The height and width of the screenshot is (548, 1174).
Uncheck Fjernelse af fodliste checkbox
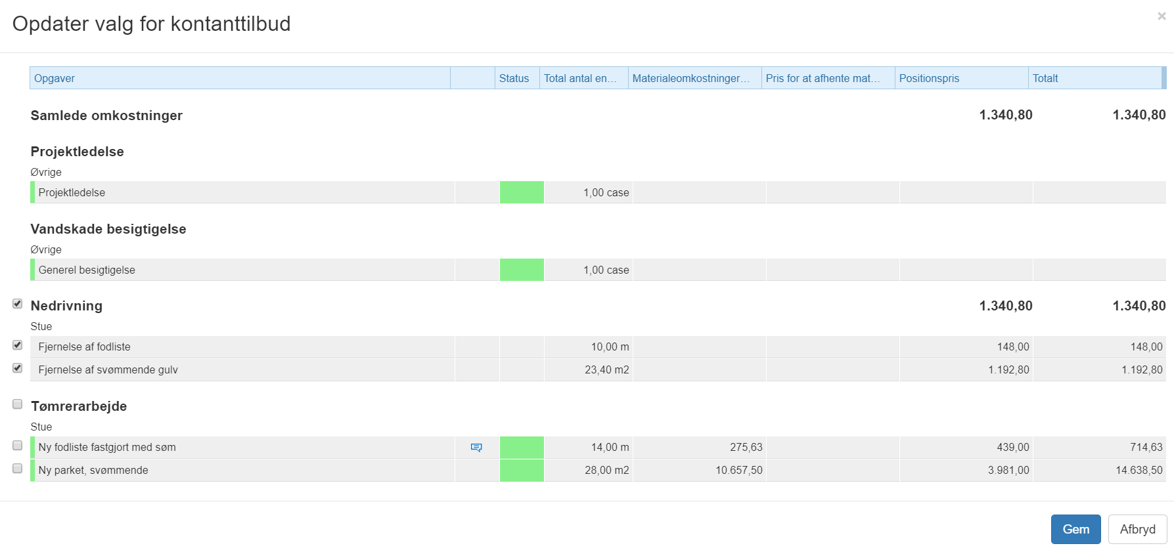pos(18,345)
